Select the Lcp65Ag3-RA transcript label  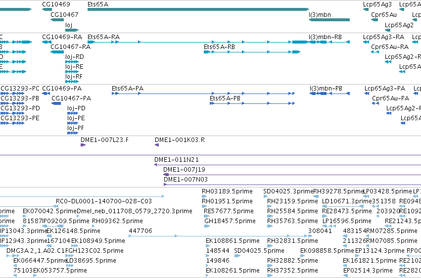pyautogui.click(x=383, y=37)
